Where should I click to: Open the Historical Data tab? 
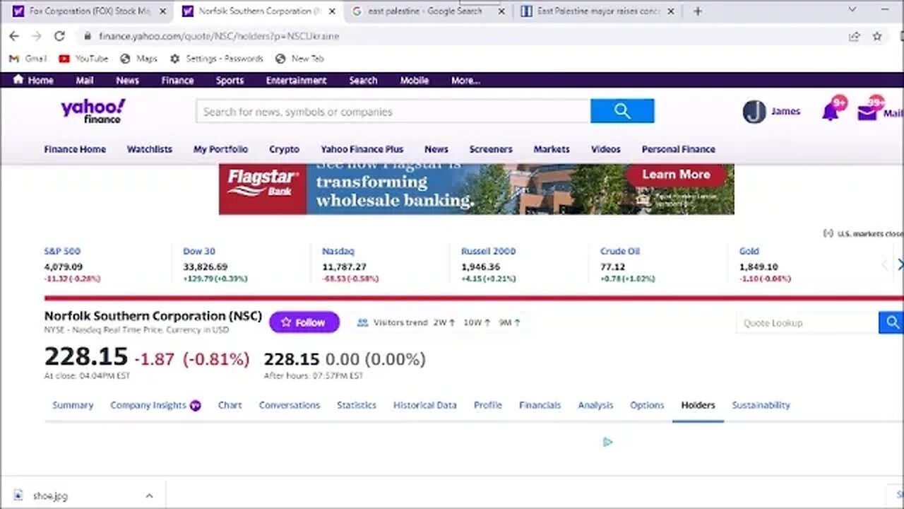pos(425,405)
